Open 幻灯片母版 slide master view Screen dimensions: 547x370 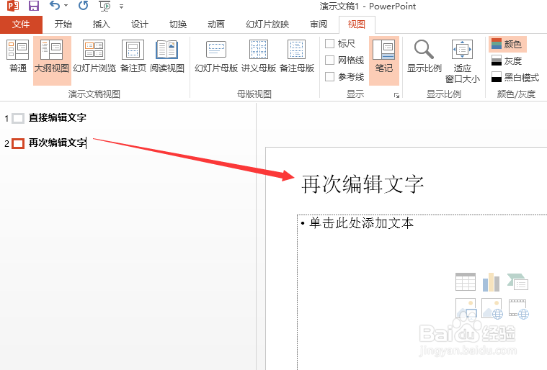216,56
